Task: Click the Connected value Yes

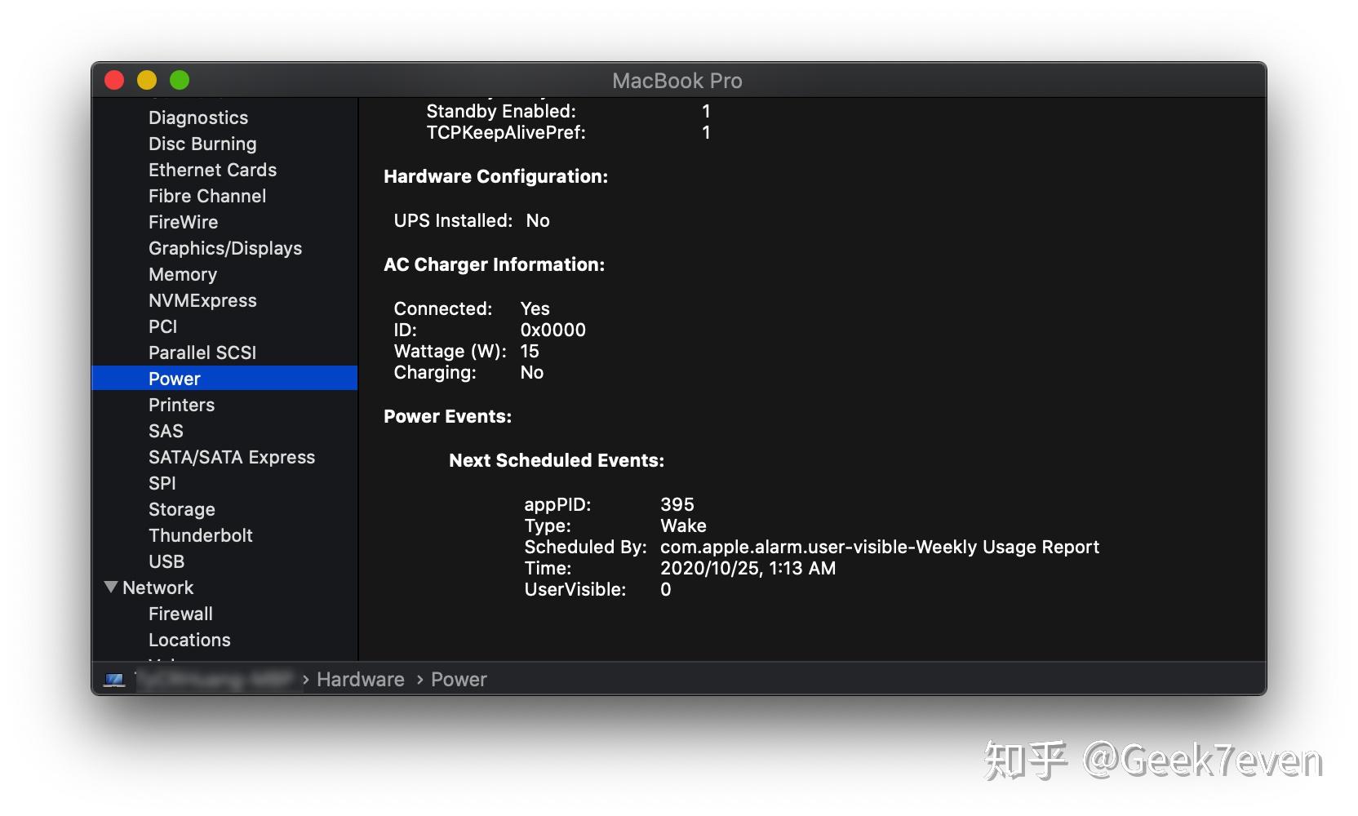Action: click(535, 308)
